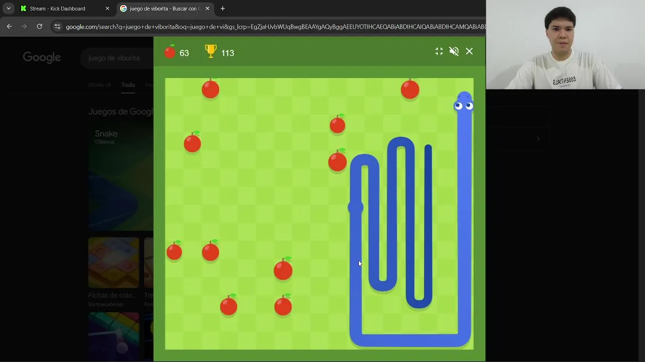
Task: Click the high score value 113
Action: point(228,53)
